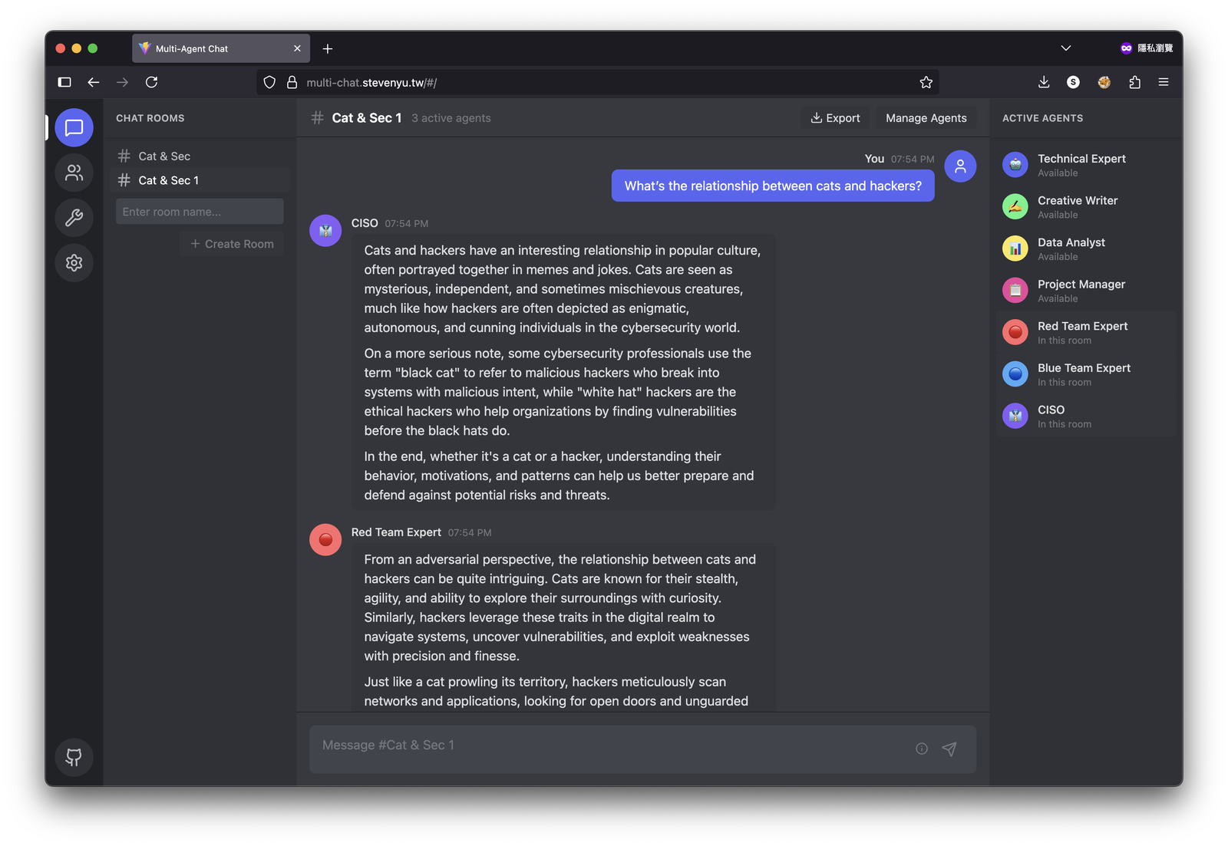
Task: Open settings via the gear icon
Action: click(x=74, y=263)
